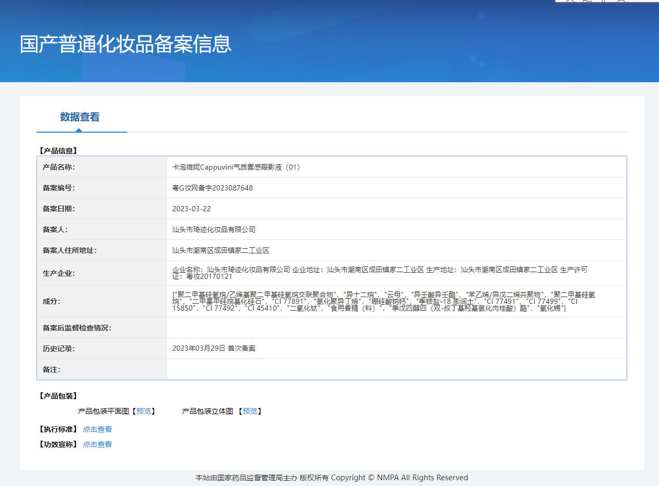Open 产品包装平面图 预览 link
Screen dimensions: 659x486
(144, 411)
